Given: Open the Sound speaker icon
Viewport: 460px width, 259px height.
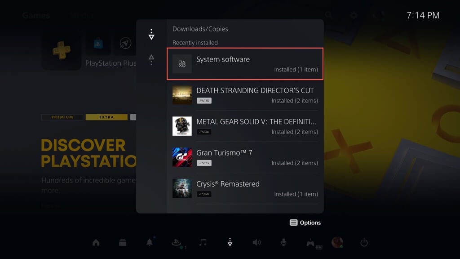Looking at the screenshot, I should [x=257, y=242].
